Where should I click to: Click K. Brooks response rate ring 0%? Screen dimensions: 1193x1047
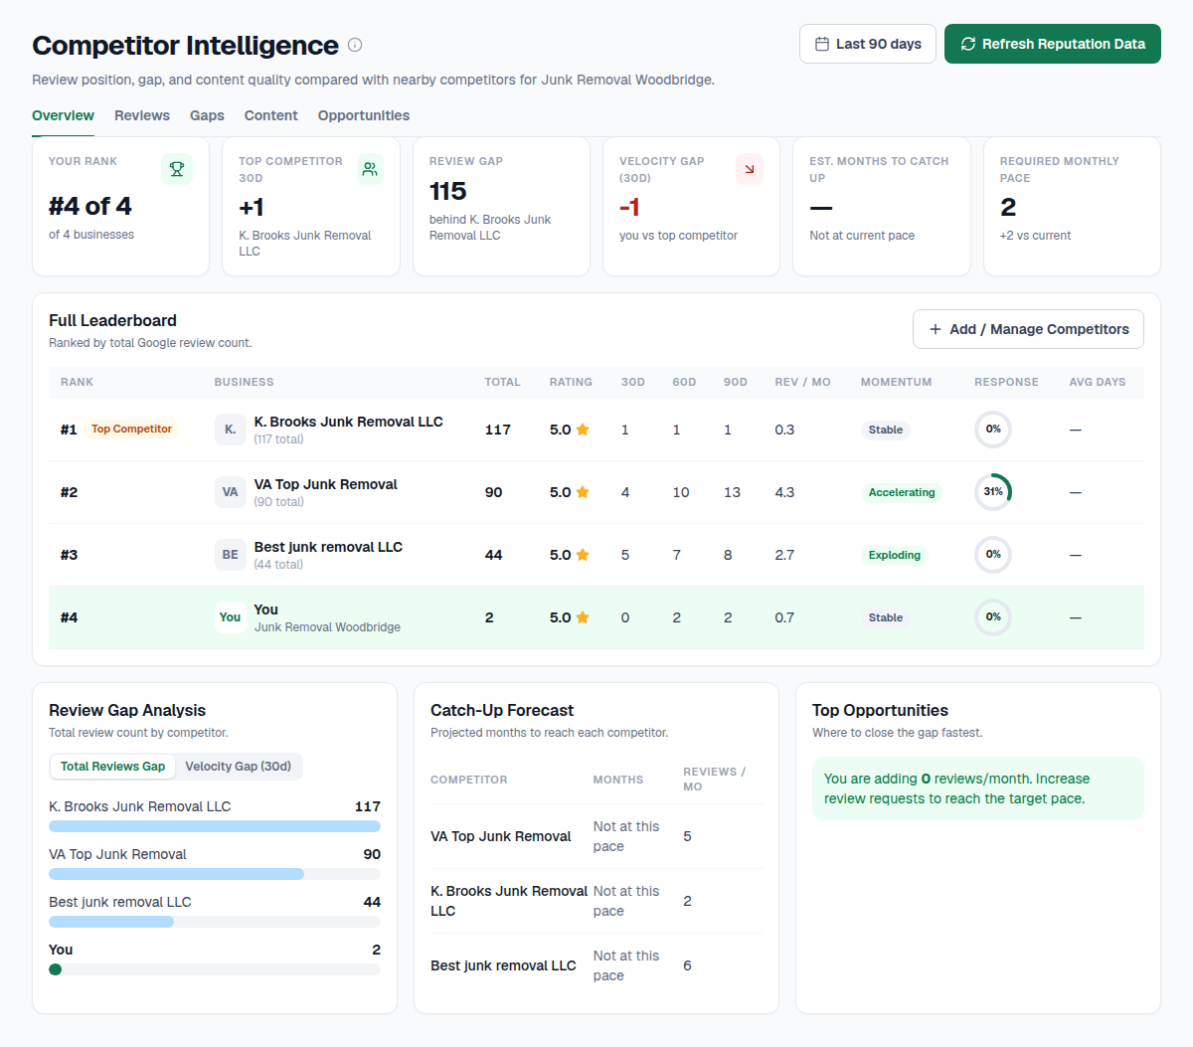(x=993, y=430)
